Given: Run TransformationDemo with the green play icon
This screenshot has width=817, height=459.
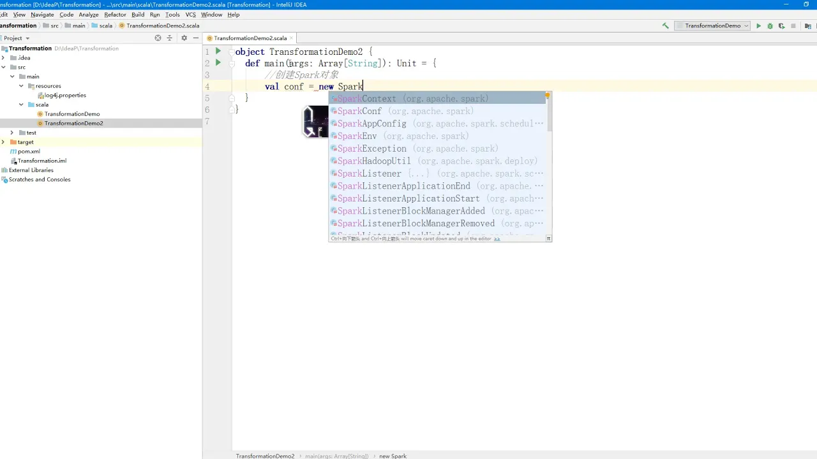Looking at the screenshot, I should point(758,26).
